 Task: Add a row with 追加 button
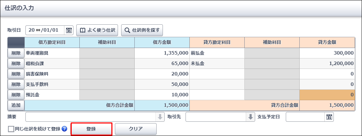point(16,105)
